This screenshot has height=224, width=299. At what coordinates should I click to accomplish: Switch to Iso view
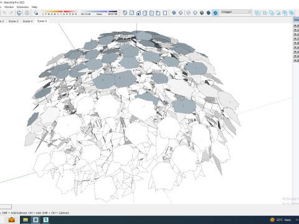click(x=125, y=13)
